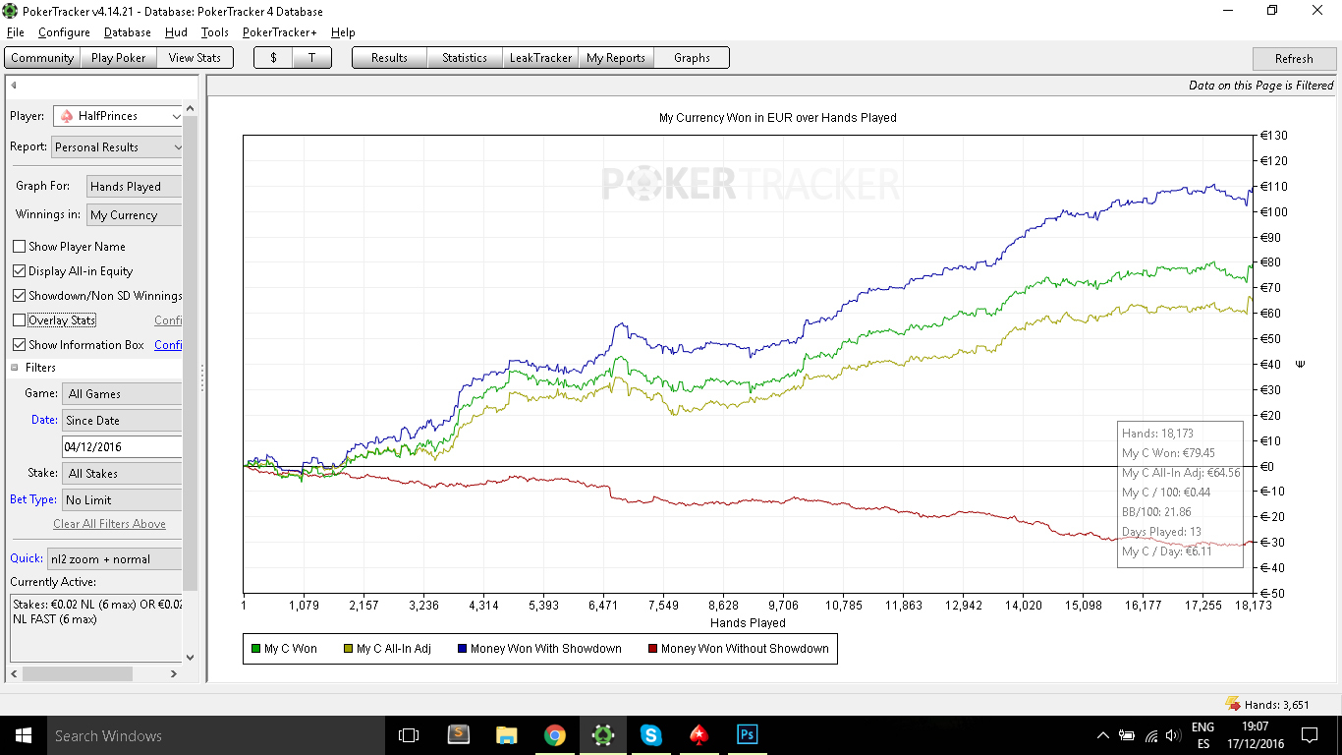
Task: Open Config link next to Overlay Stats
Action: (168, 320)
